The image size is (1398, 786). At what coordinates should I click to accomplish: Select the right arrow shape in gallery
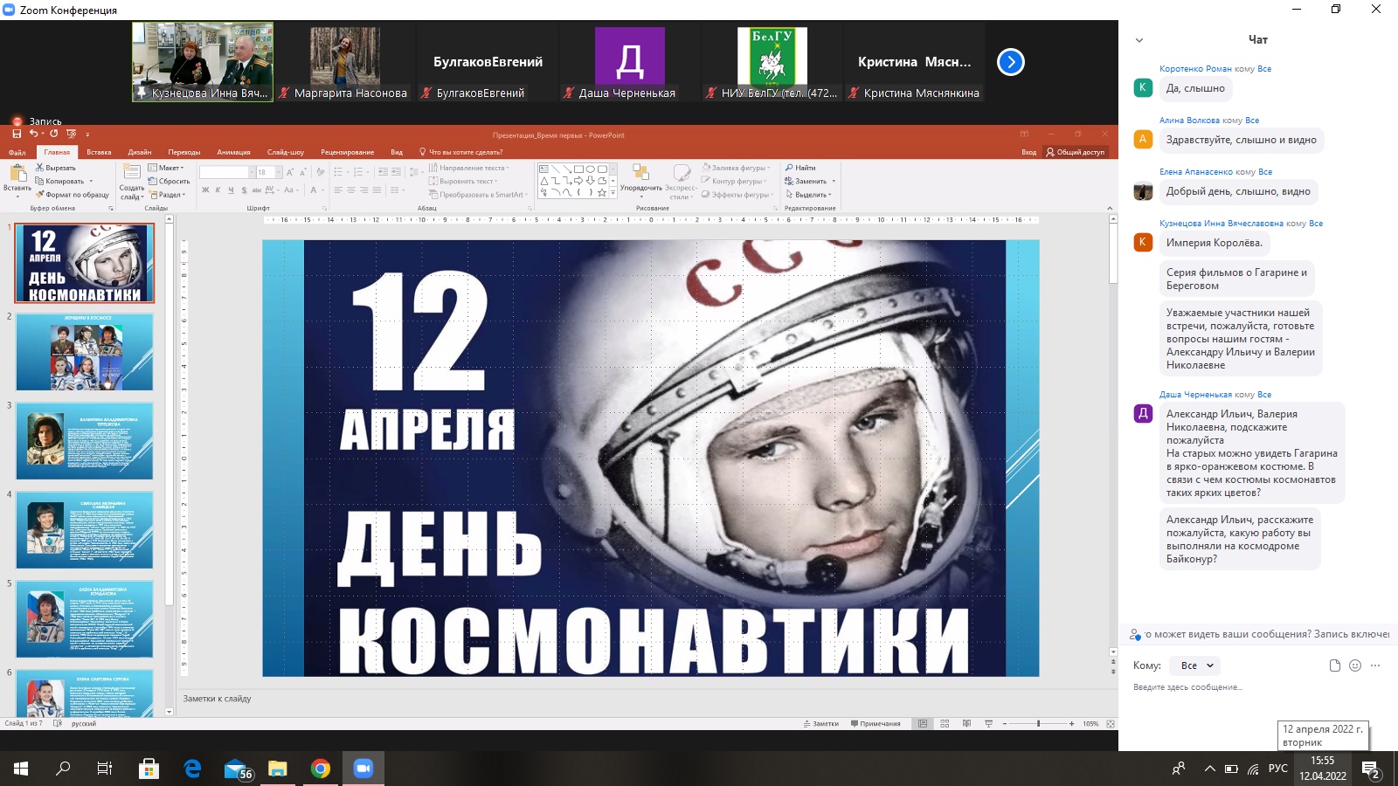pyautogui.click(x=578, y=181)
